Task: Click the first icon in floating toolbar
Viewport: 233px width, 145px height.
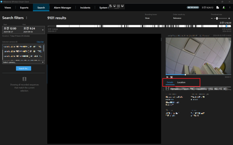Action: (111, 6)
